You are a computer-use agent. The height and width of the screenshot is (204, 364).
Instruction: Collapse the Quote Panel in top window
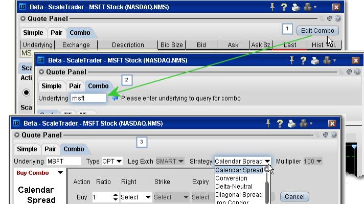click(22, 18)
